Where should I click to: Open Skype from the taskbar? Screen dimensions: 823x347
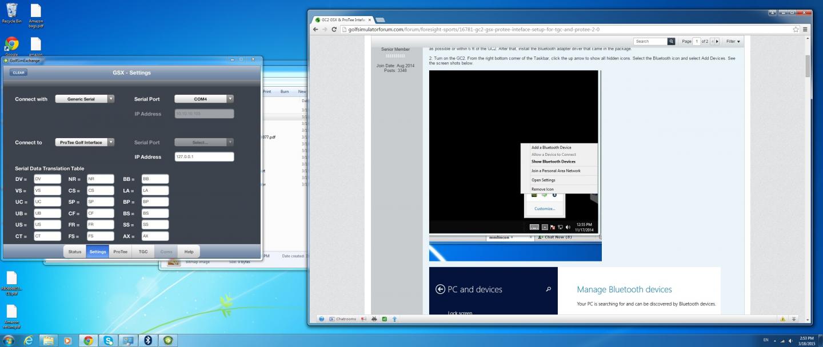click(108, 341)
